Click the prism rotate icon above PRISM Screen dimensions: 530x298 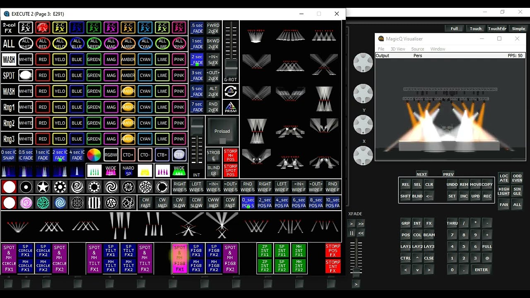(231, 91)
